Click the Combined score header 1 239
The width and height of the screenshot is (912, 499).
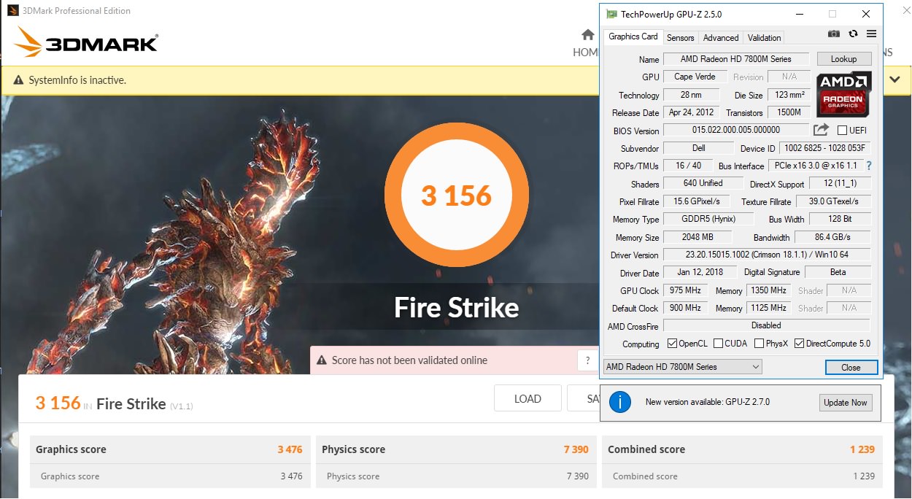[862, 449]
